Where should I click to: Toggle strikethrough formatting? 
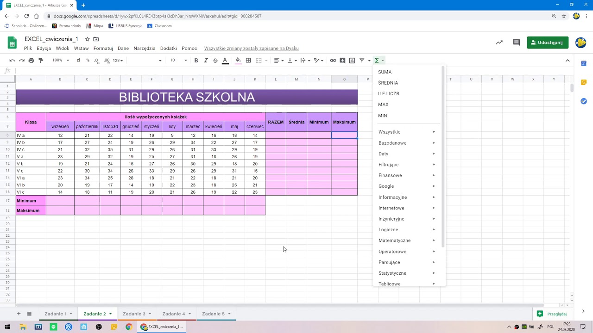[215, 60]
